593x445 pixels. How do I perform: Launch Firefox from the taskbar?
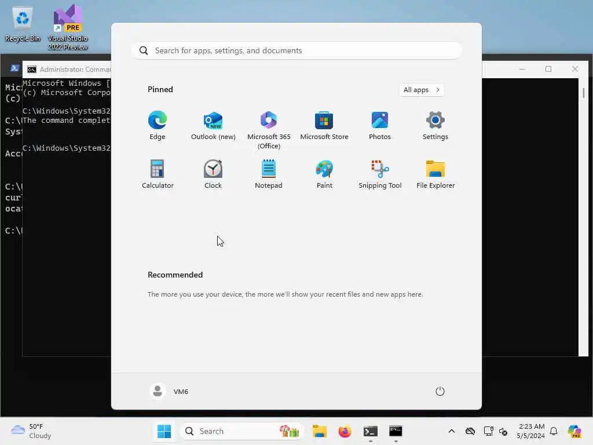pyautogui.click(x=345, y=431)
